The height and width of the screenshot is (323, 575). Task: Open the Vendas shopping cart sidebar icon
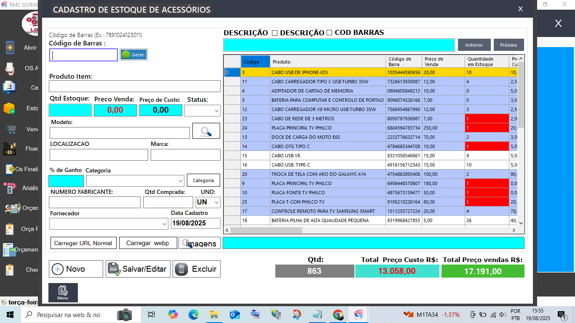click(10, 129)
